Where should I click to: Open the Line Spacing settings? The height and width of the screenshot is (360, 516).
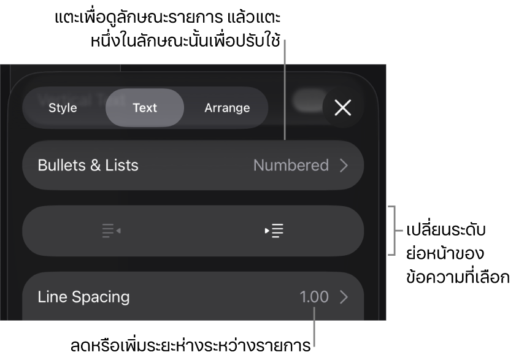pyautogui.click(x=193, y=297)
